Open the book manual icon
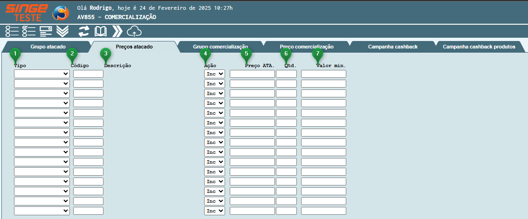The height and width of the screenshot is (219, 528). tap(101, 31)
